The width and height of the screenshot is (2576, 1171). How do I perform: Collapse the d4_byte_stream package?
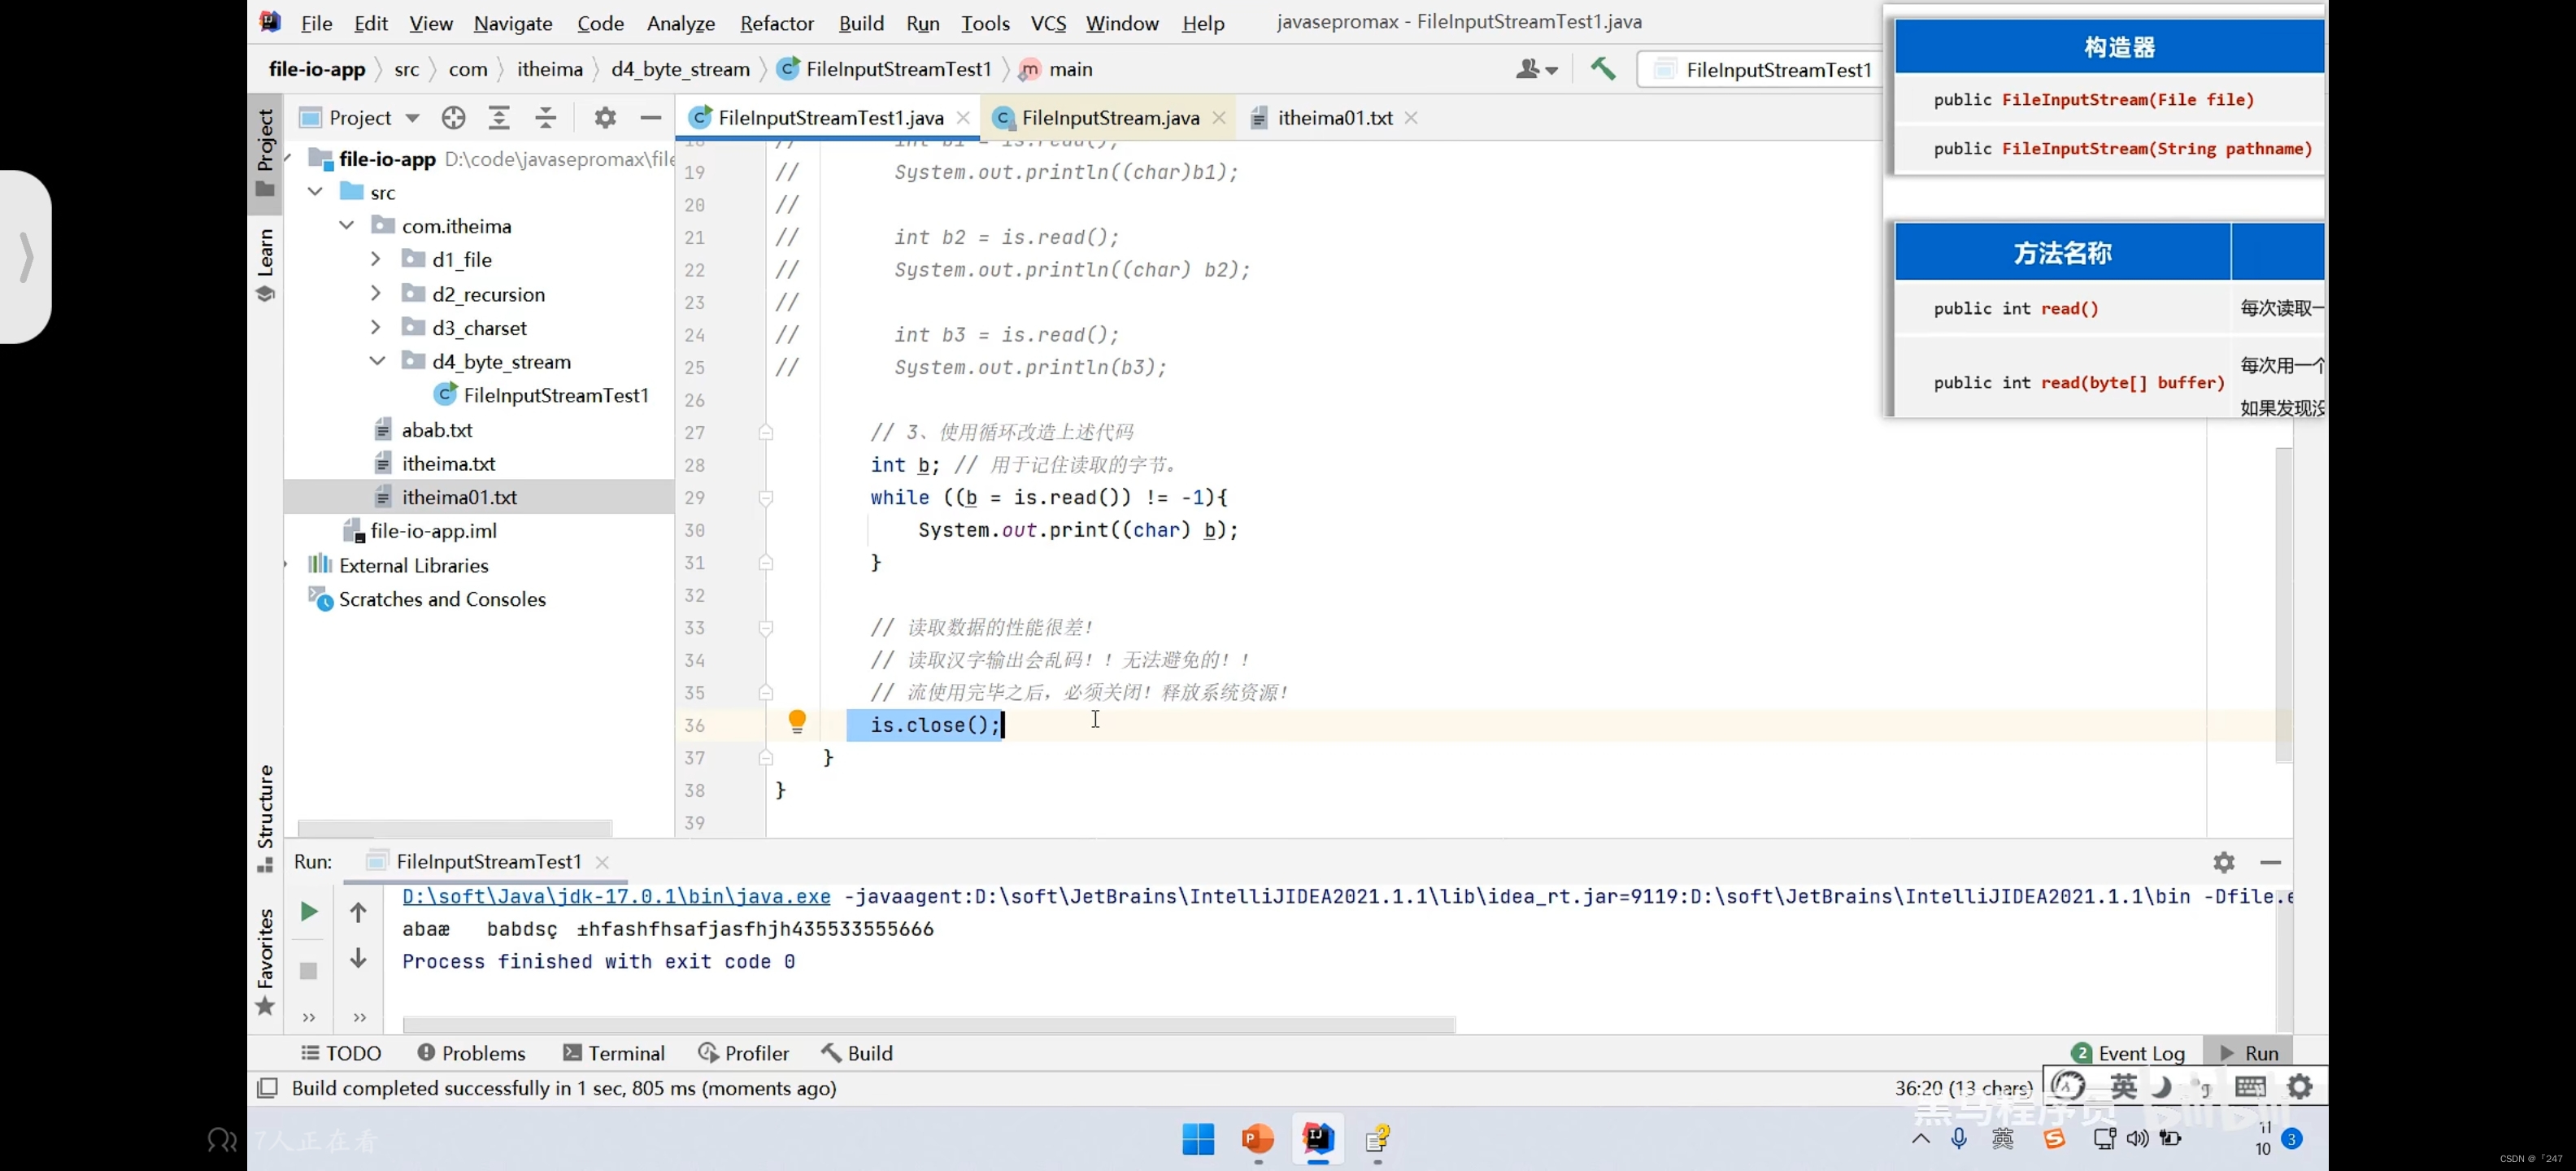click(377, 361)
